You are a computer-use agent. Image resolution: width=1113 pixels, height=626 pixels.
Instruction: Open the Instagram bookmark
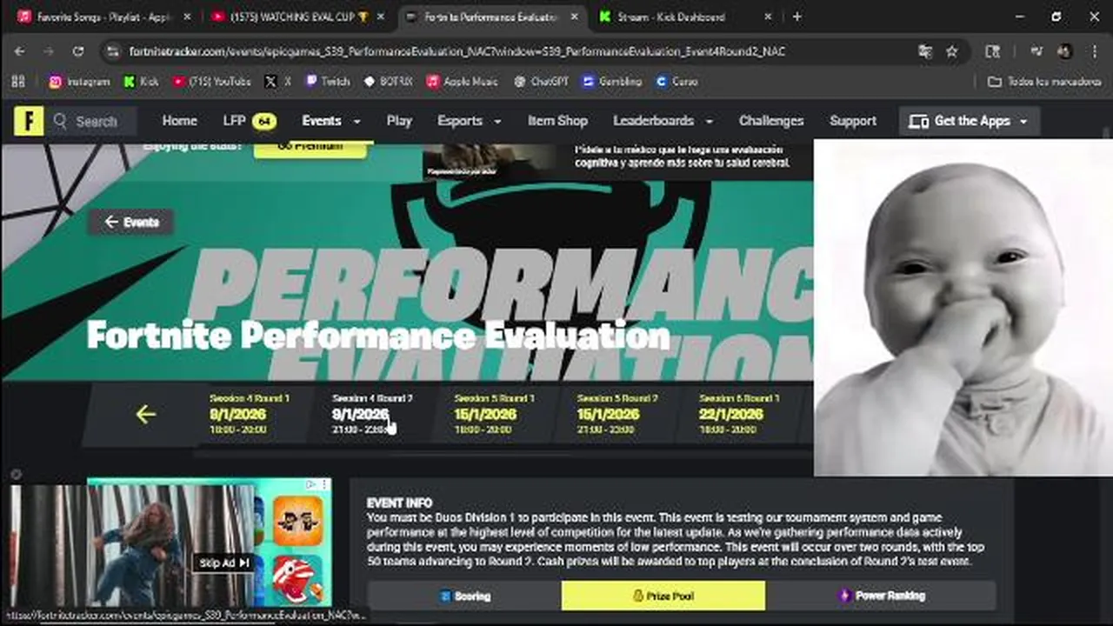[x=79, y=81]
